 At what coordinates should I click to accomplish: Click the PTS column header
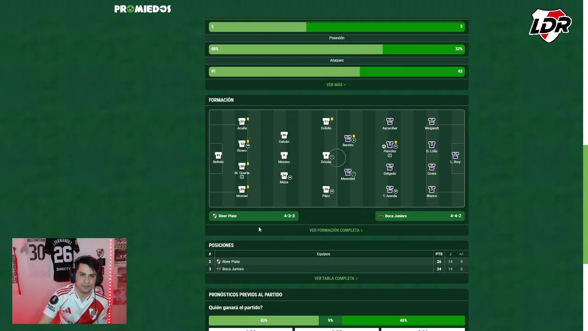point(439,254)
